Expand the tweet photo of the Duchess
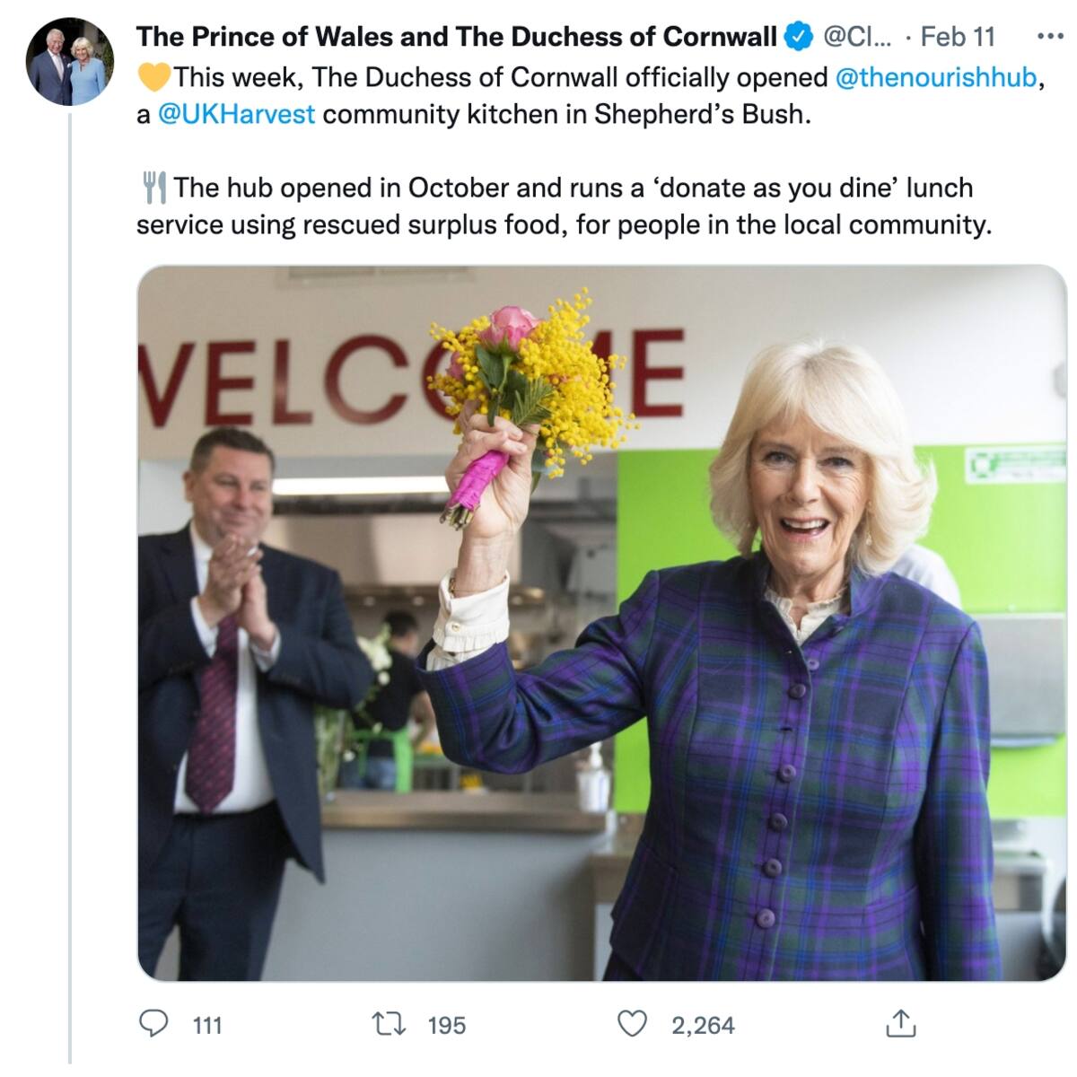This screenshot has width=1077, height=1077. (x=601, y=623)
